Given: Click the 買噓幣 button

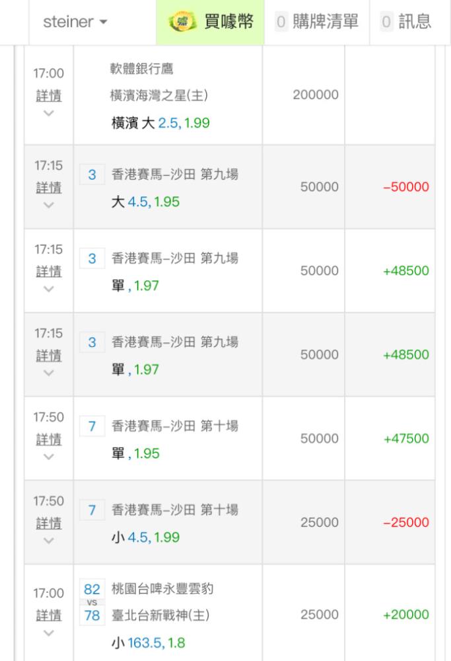Looking at the screenshot, I should point(210,22).
